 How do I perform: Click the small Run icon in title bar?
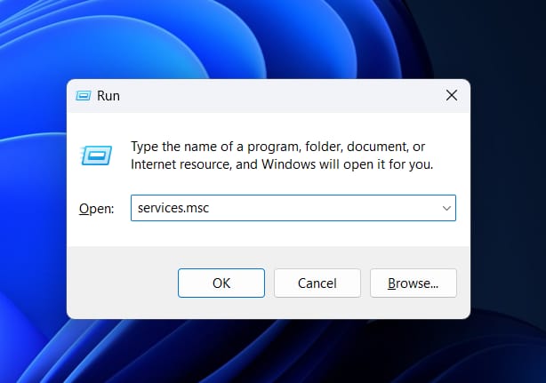tap(84, 95)
